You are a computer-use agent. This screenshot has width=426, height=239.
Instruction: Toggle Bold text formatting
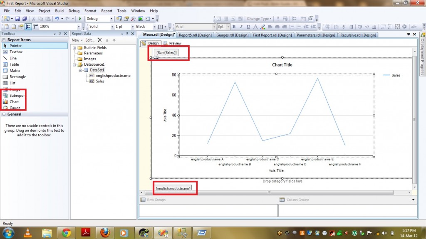pyautogui.click(x=234, y=27)
